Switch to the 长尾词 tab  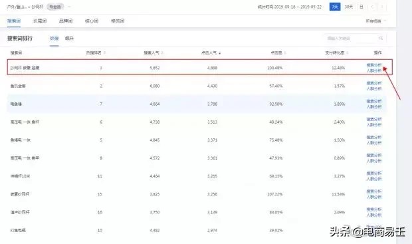(40, 21)
